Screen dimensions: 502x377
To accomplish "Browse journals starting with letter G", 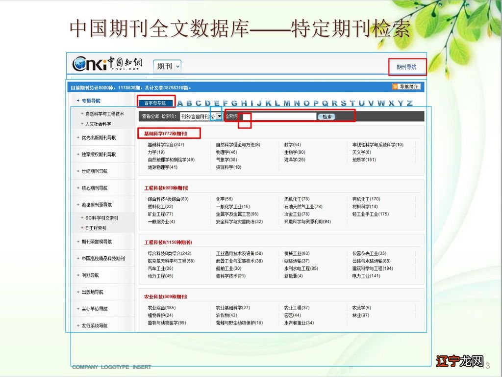I will coord(234,103).
